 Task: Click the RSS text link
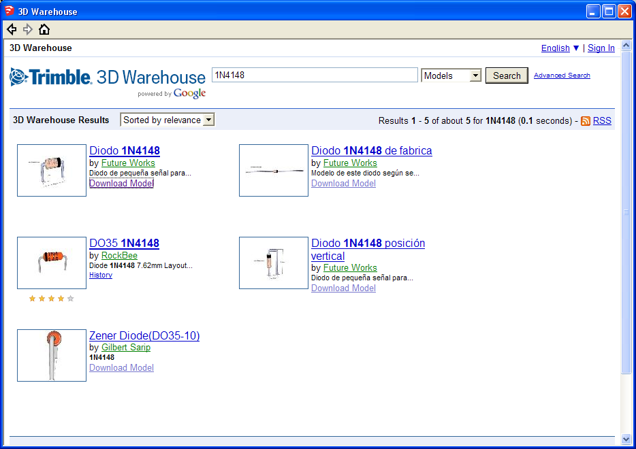[x=602, y=121]
